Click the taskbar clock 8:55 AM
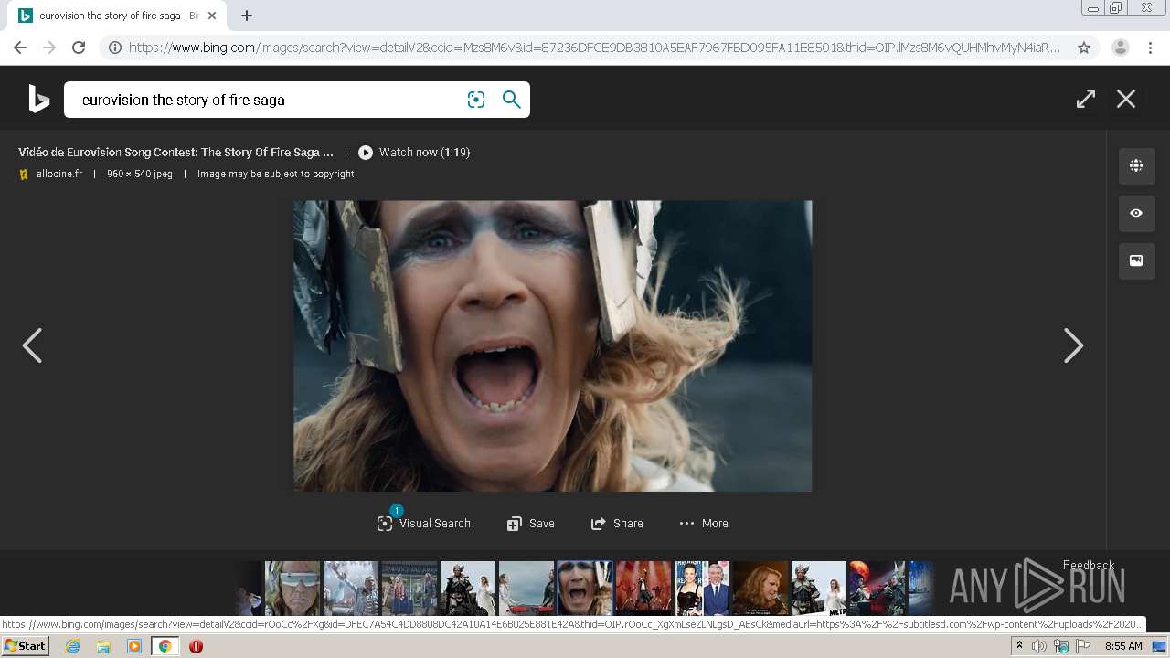1170x658 pixels. [x=1123, y=646]
